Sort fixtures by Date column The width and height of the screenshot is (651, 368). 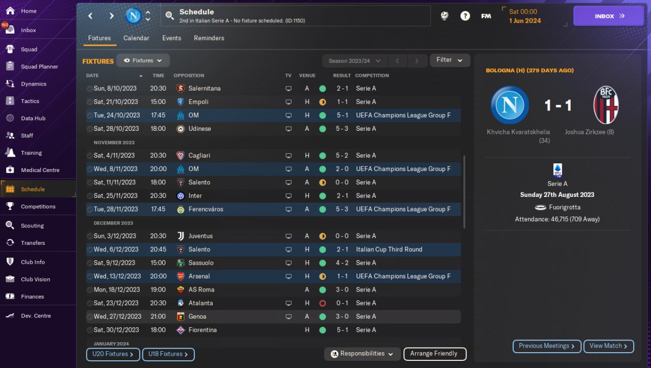click(x=93, y=75)
